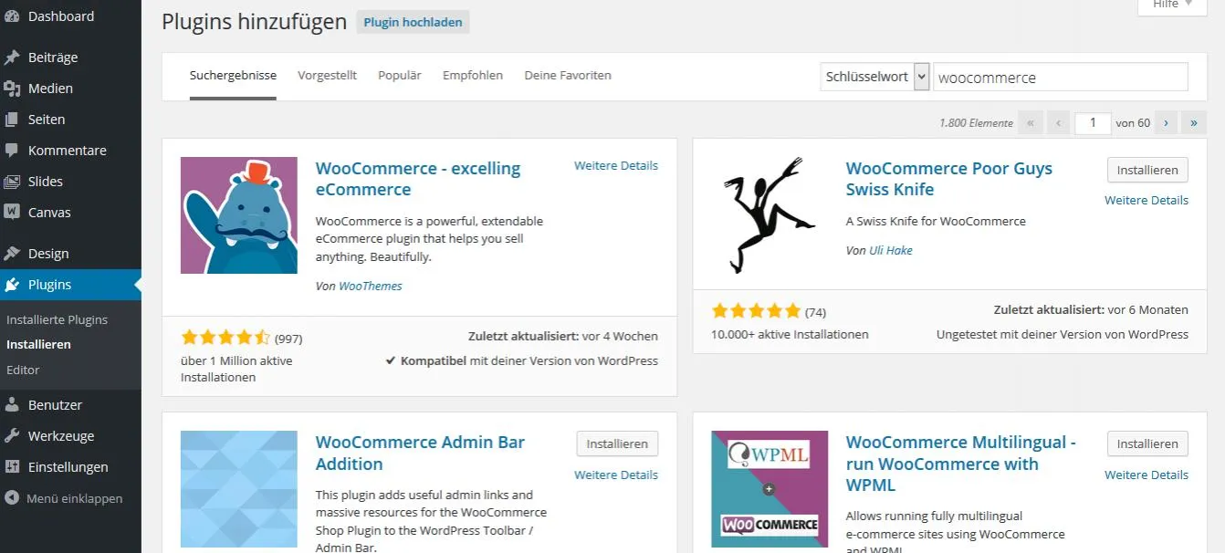
Task: View Weitere Details for WooCommerce Multilingual
Action: click(1146, 475)
